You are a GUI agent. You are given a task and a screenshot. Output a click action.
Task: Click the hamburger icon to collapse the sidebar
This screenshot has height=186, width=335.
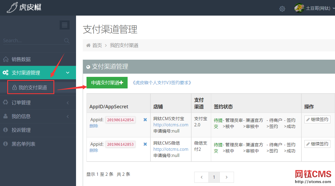[64, 25]
